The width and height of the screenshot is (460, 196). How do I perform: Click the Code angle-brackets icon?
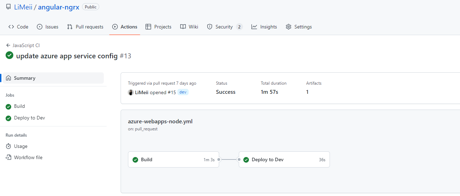pyautogui.click(x=11, y=27)
